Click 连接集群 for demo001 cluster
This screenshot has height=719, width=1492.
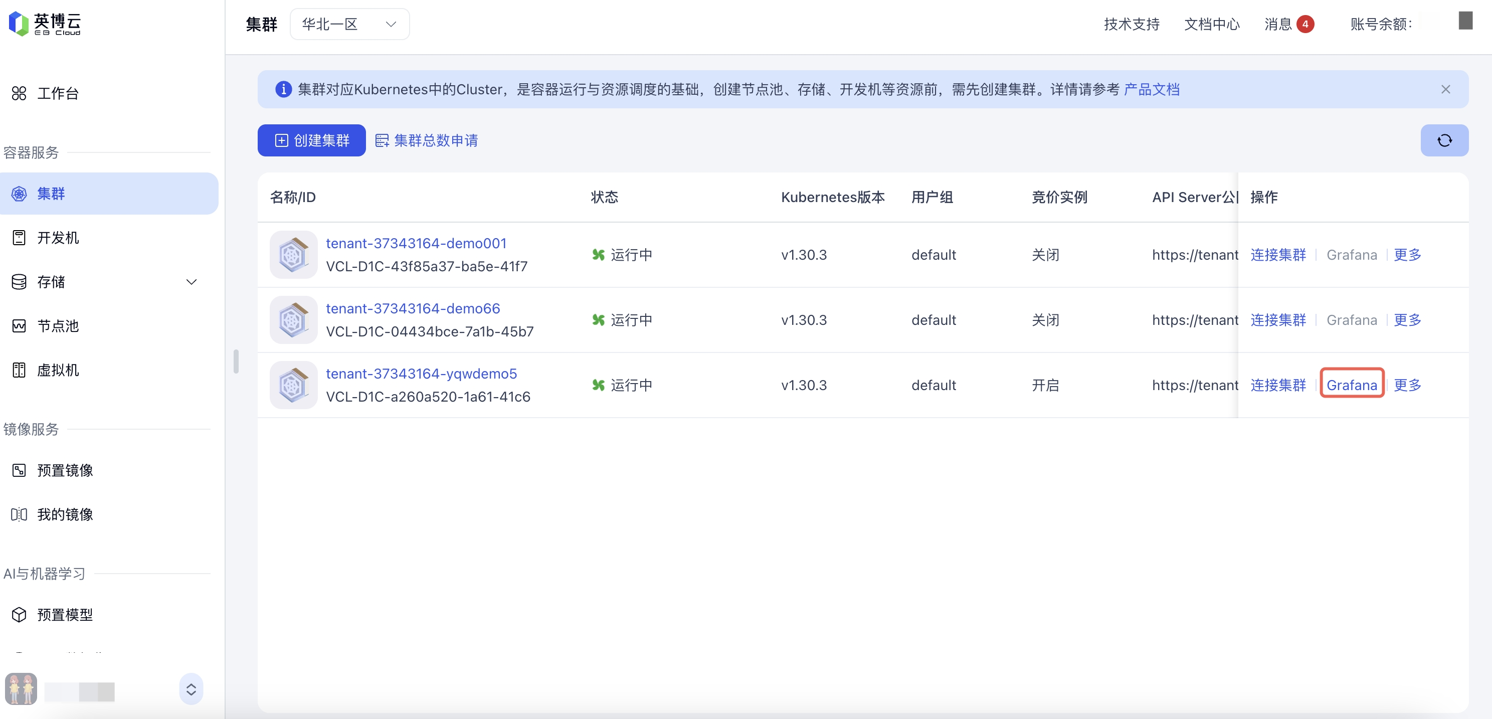click(x=1278, y=255)
